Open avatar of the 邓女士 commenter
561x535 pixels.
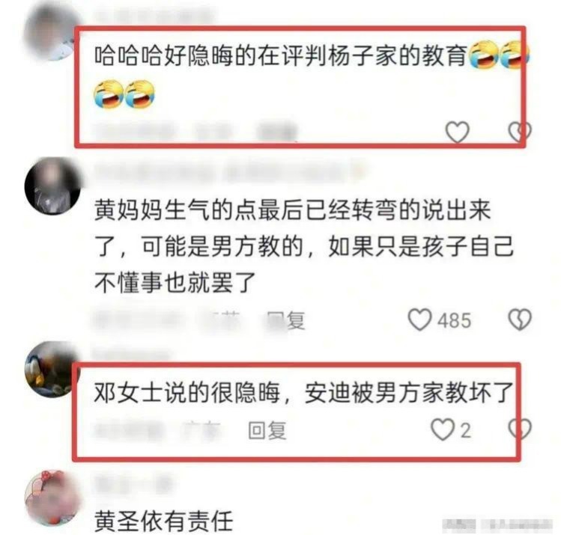(52, 369)
